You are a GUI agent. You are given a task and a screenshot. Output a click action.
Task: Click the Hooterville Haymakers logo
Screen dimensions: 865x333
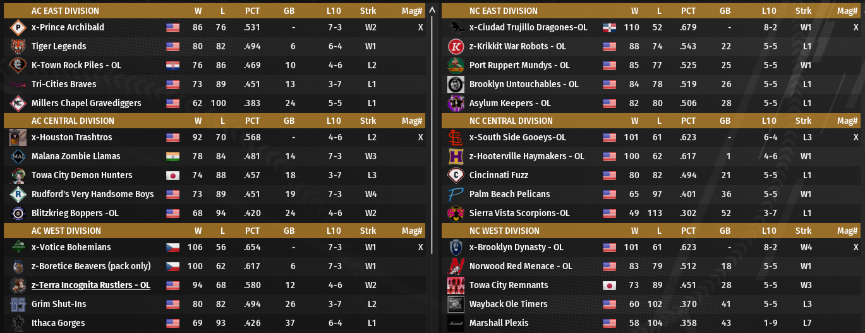coord(456,157)
